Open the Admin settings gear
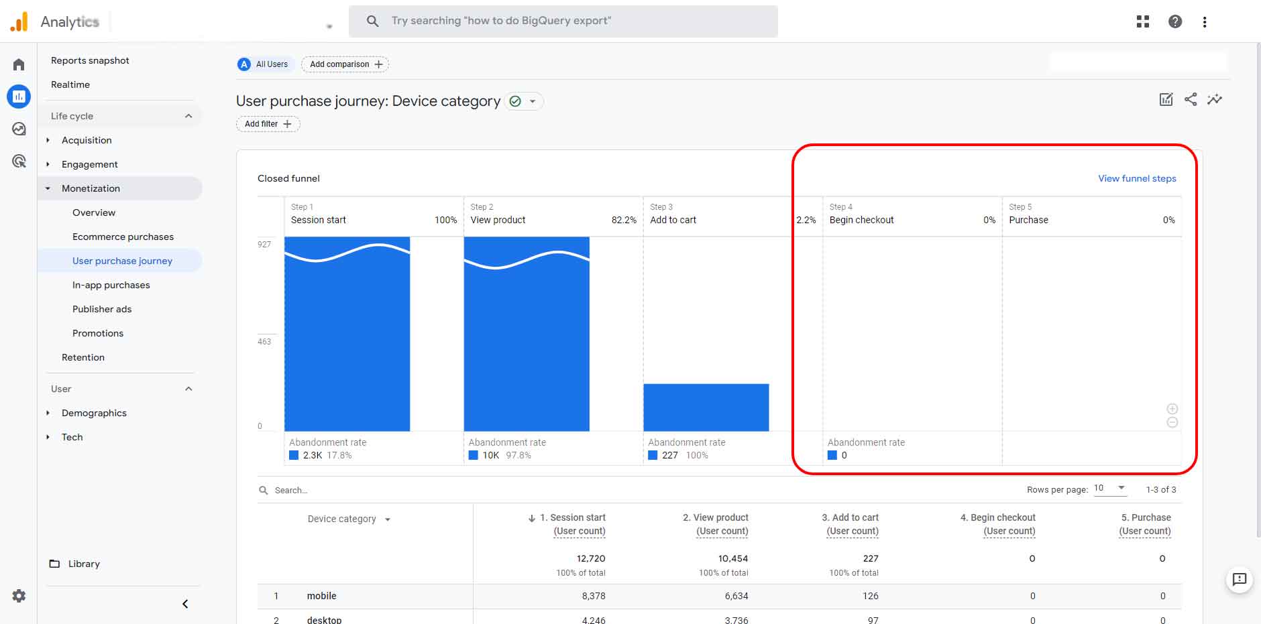Image resolution: width=1261 pixels, height=624 pixels. pos(19,596)
